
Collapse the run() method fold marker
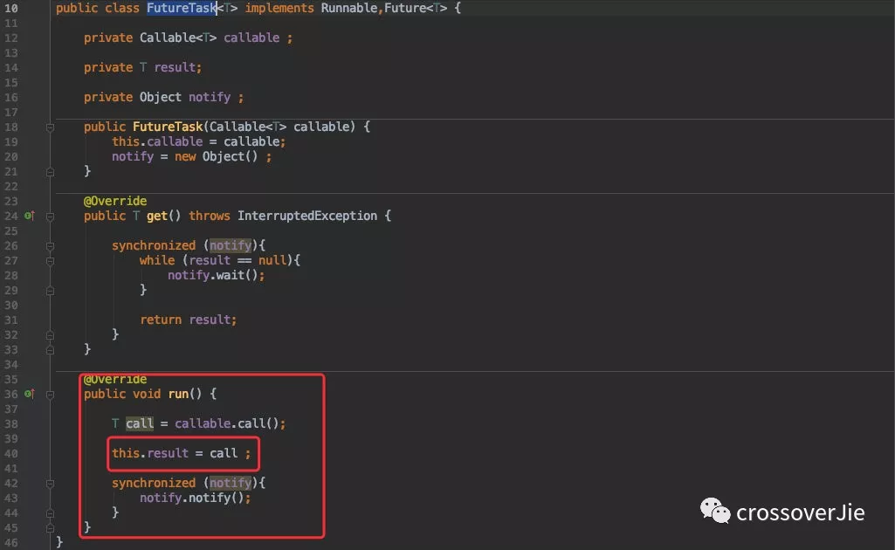[51, 395]
